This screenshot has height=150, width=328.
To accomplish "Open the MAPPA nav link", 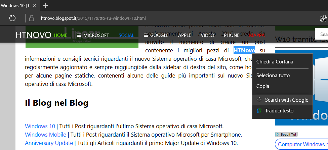I will coord(257,35).
